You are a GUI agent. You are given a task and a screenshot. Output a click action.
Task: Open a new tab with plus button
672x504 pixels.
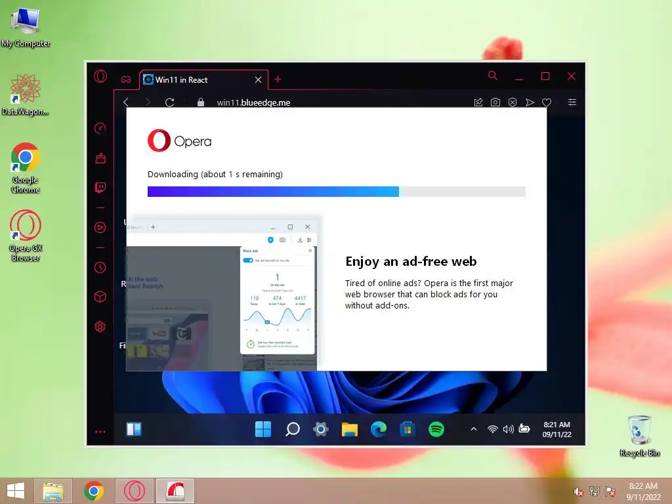pos(278,79)
